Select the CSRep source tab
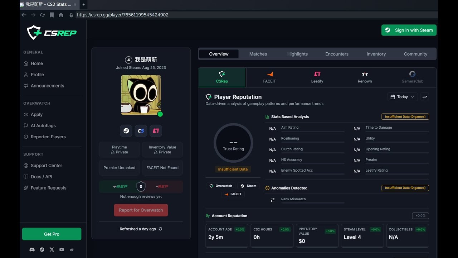Screen dimensions: 458x258 (x=222, y=77)
